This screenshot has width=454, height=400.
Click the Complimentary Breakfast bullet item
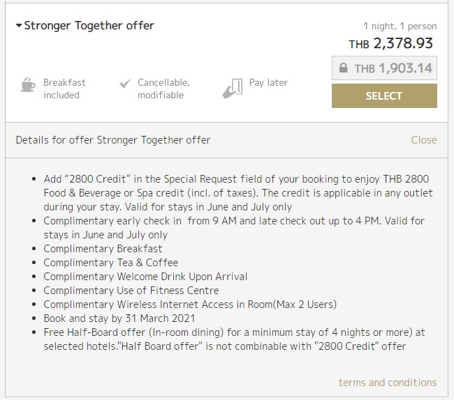coord(103,248)
